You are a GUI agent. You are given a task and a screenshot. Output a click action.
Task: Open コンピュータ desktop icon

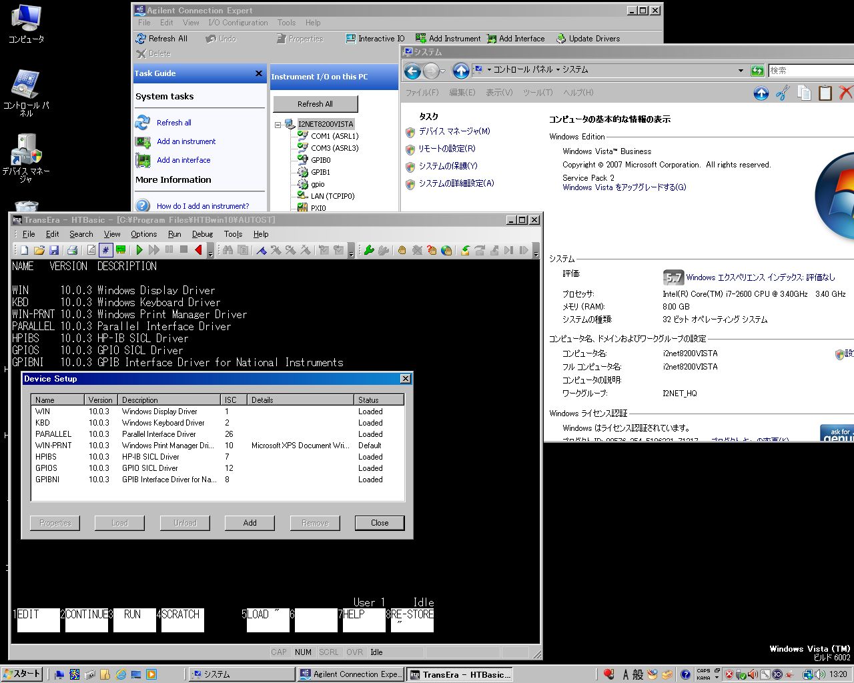(x=26, y=25)
